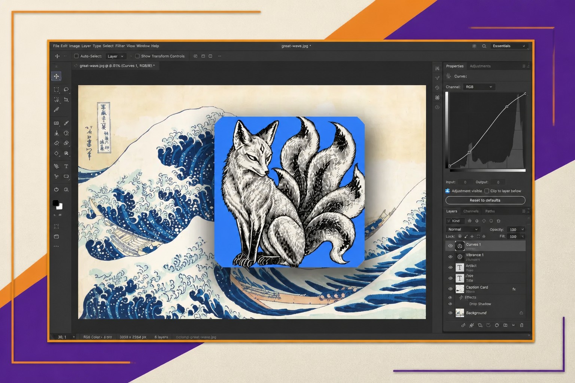The height and width of the screenshot is (383, 575).
Task: Open the Layers panel menu icon
Action: click(524, 211)
